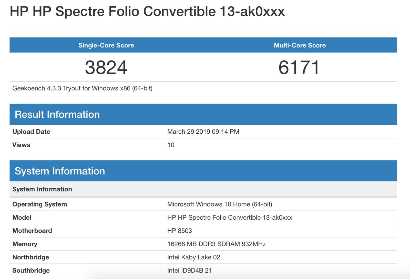Click the HP 8503 motherboard value
Viewport: 410px width, 279px height.
[179, 231]
